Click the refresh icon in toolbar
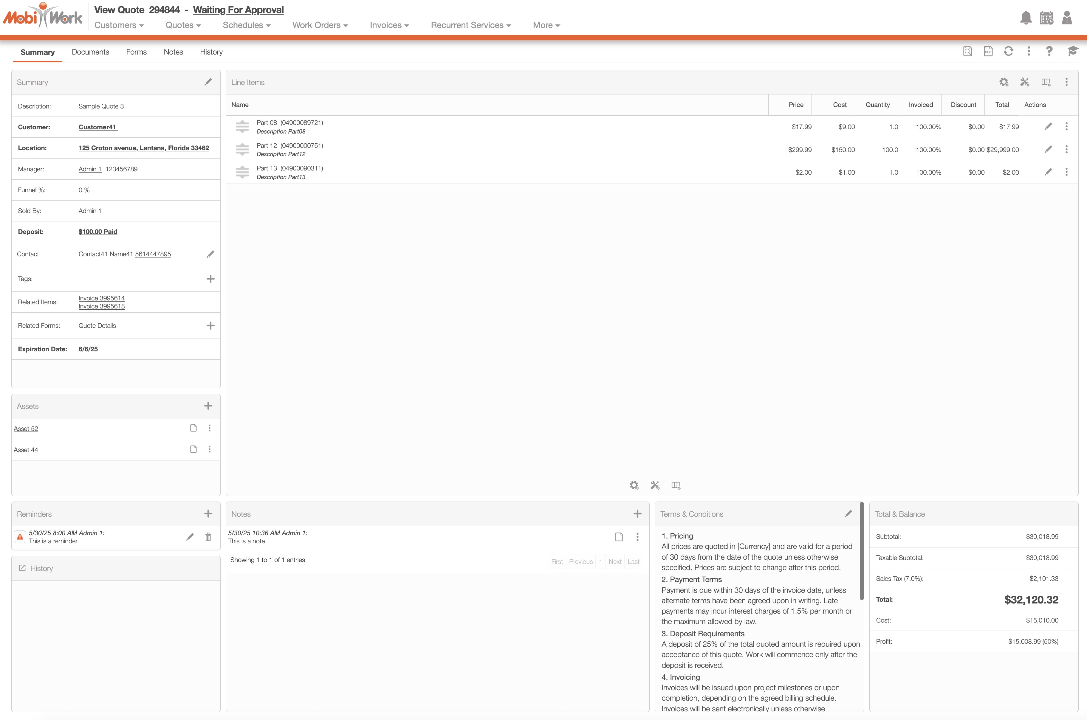The height and width of the screenshot is (720, 1087). pos(1008,52)
